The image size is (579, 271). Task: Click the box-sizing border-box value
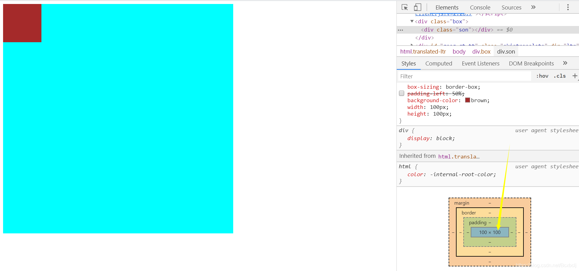[461, 87]
